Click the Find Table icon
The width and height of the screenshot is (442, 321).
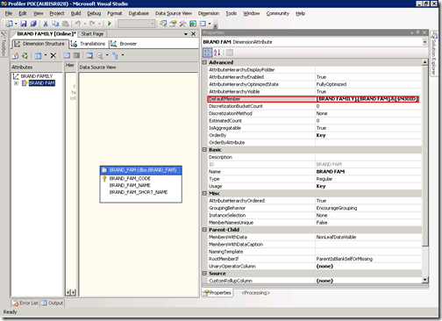pos(89,55)
